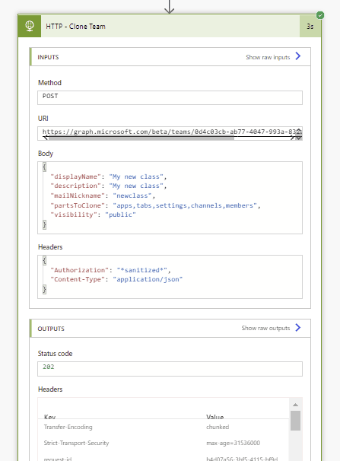Click the output headers vertical scrollbar thumb
Image resolution: width=340 pixels, height=461 pixels.
tap(295, 421)
